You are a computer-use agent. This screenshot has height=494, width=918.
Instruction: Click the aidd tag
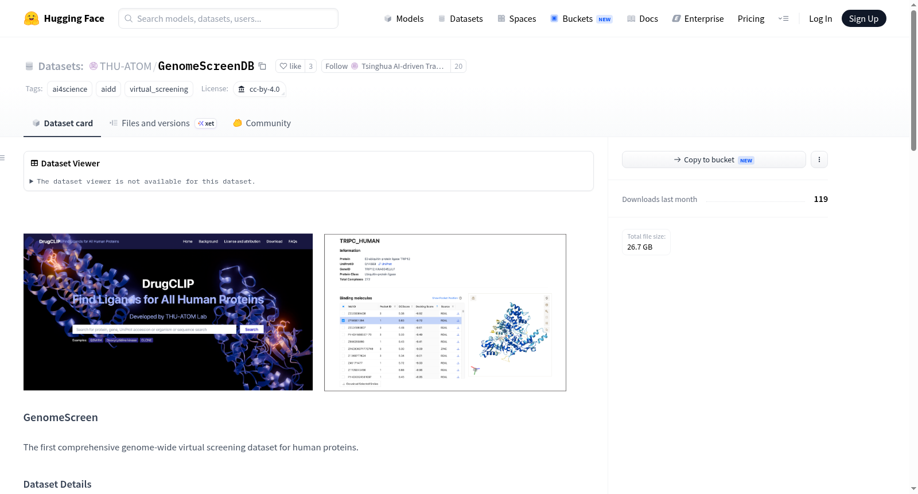pyautogui.click(x=108, y=89)
